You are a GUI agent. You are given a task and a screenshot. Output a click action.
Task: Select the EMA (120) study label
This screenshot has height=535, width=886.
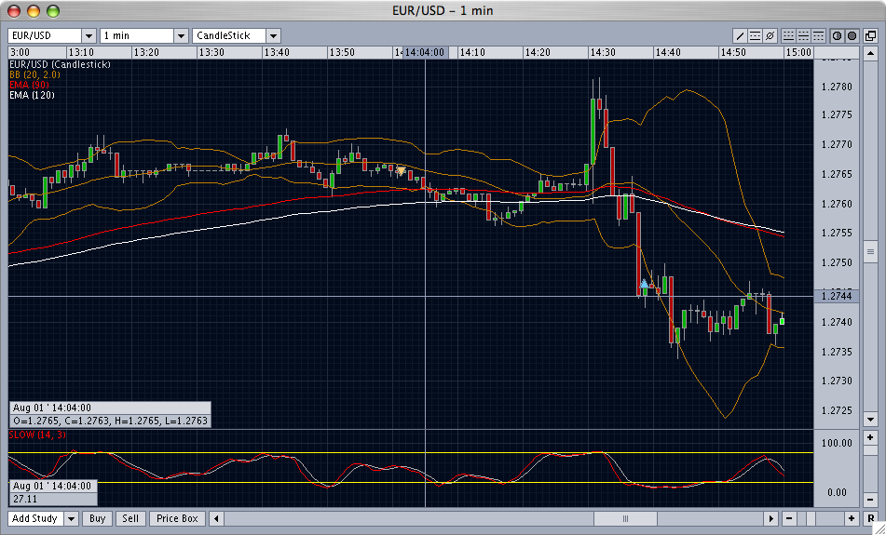[x=32, y=95]
